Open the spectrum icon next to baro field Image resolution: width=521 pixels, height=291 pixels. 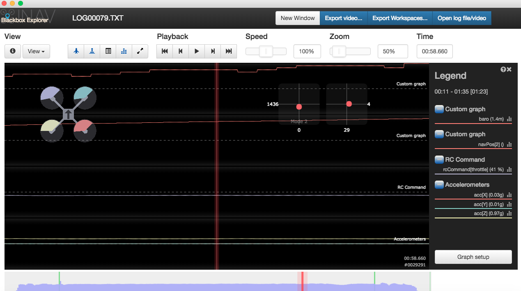[509, 119]
